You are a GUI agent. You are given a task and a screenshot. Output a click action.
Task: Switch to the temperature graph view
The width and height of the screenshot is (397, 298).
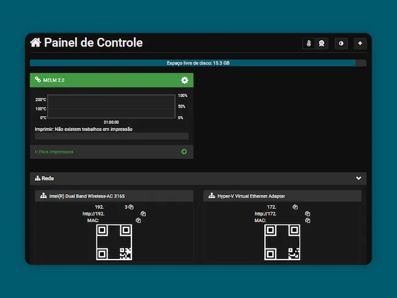tap(308, 43)
